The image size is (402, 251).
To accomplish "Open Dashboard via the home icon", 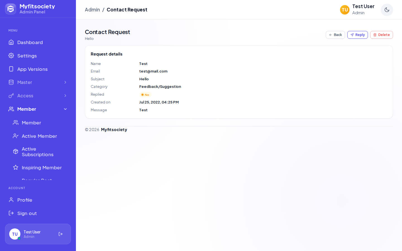I will (x=11, y=42).
